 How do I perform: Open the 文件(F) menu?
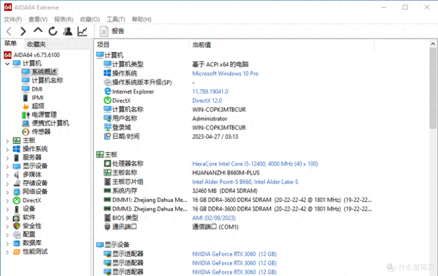[13, 19]
